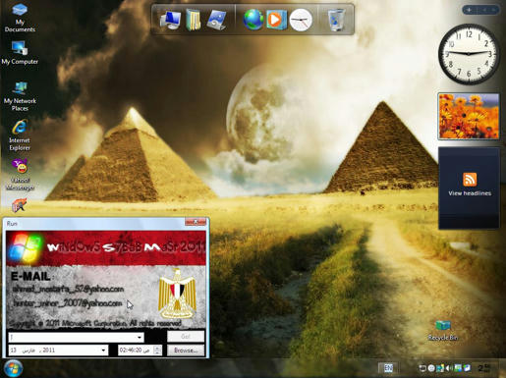The width and height of the screenshot is (506, 378).
Task: Open the computer monitor icon in the dock
Action: pos(170,20)
